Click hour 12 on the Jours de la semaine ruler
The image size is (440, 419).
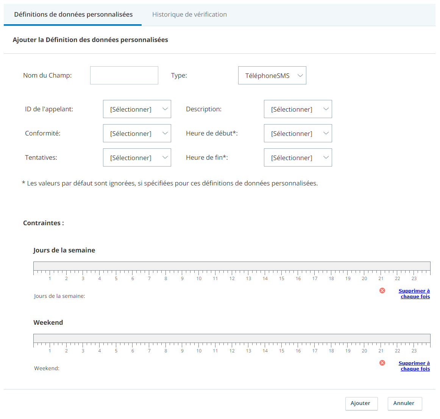point(232,279)
